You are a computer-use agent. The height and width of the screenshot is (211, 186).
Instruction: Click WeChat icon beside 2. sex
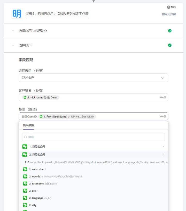(25, 191)
